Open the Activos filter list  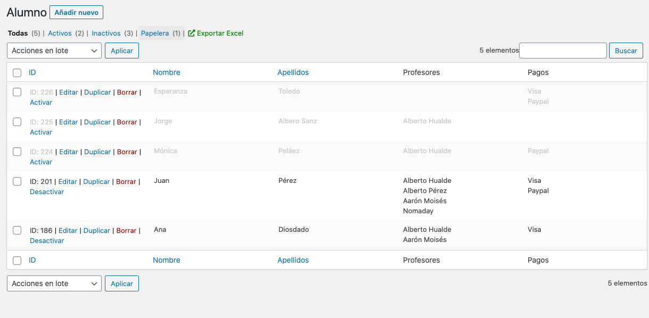pos(60,33)
